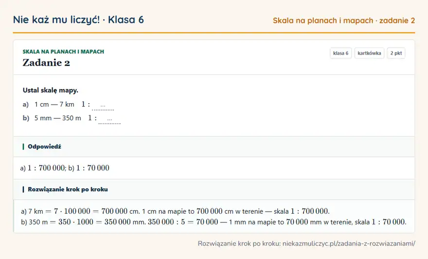This screenshot has height=259, width=428.
Task: Click the dotted answer blank for item a)
Action: pyautogui.click(x=103, y=106)
